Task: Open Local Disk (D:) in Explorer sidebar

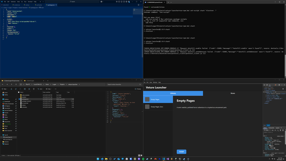Action: [8, 139]
